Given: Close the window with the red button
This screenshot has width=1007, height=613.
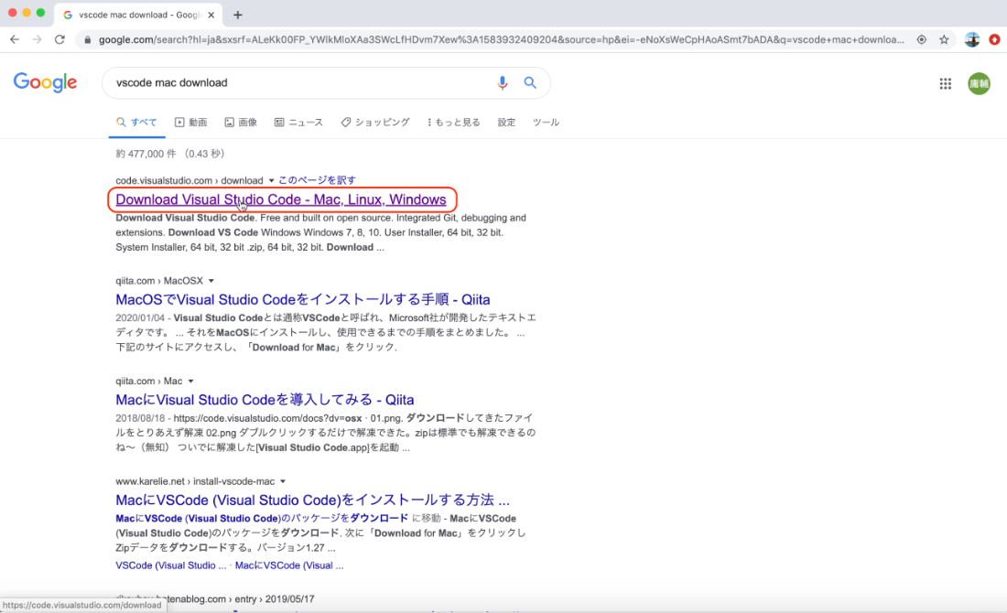Looking at the screenshot, I should (x=12, y=13).
